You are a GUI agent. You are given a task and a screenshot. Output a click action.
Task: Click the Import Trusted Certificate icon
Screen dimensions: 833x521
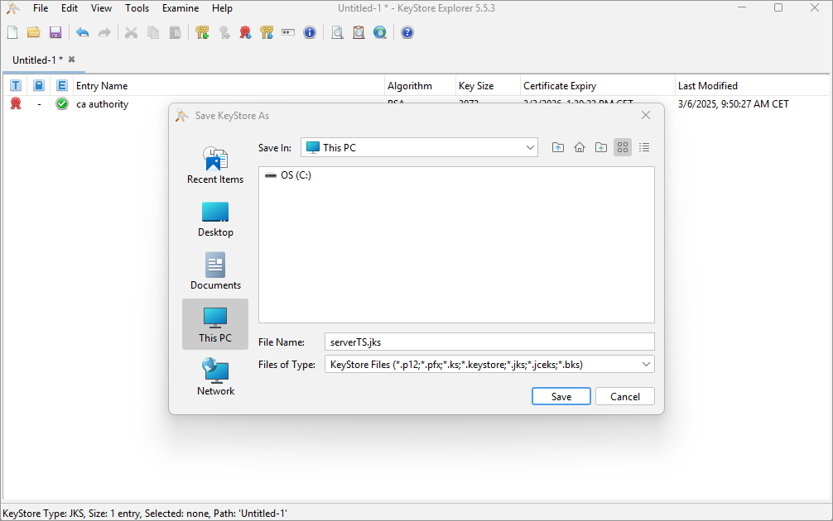click(x=246, y=33)
